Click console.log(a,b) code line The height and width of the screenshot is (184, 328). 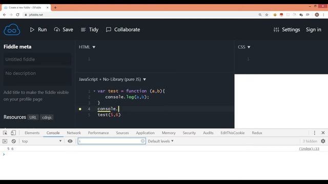[127, 97]
